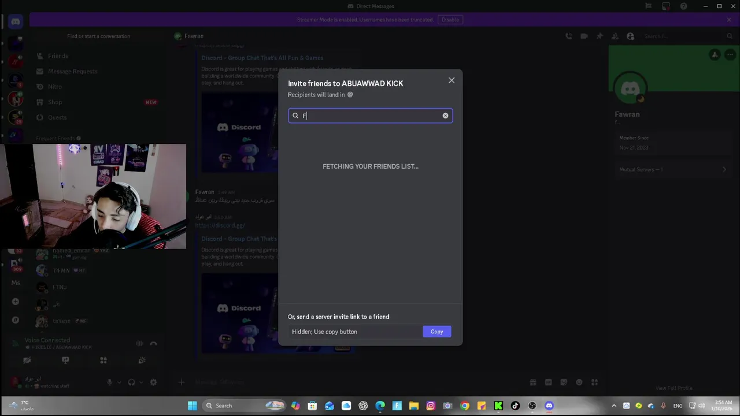Open Quests in the sidebar
The width and height of the screenshot is (740, 416).
[57, 117]
